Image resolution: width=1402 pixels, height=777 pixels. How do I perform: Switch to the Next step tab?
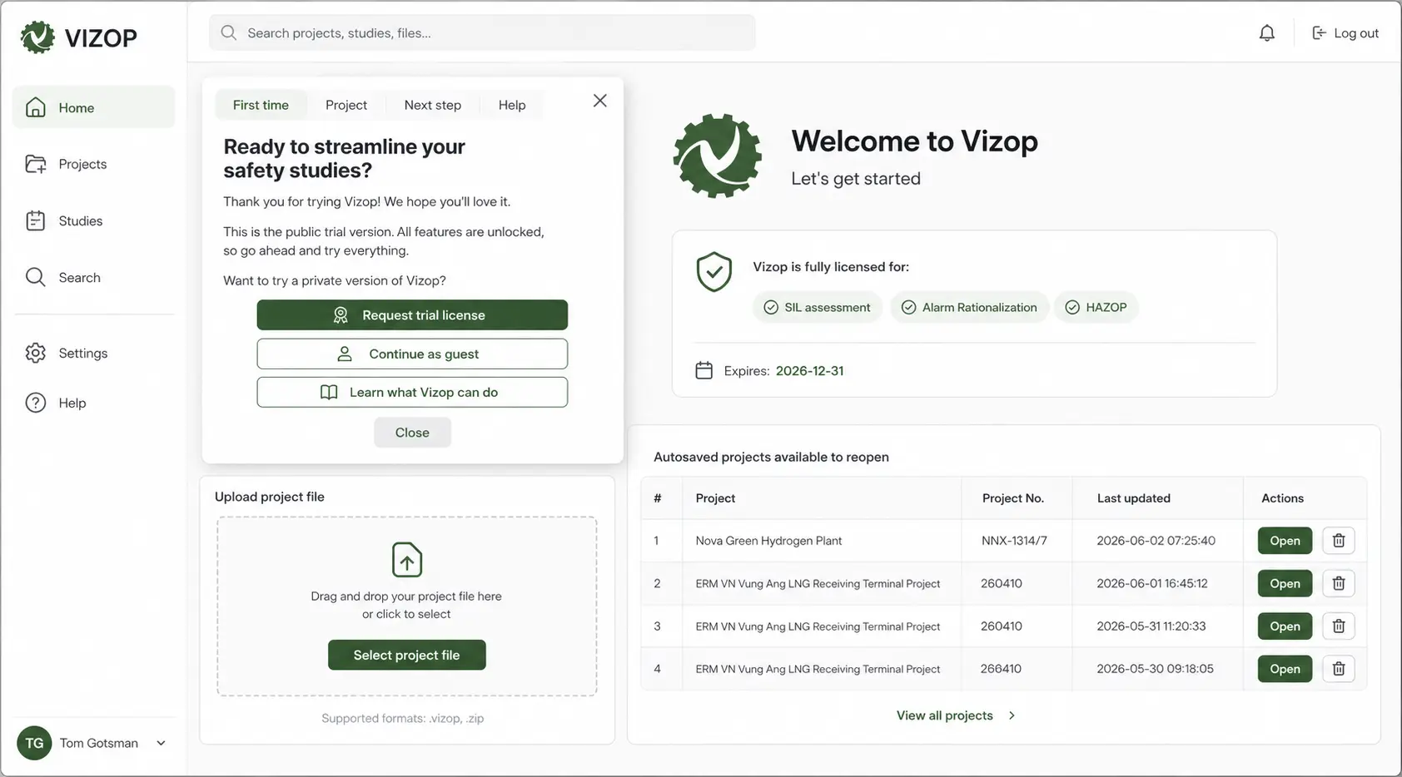tap(433, 105)
